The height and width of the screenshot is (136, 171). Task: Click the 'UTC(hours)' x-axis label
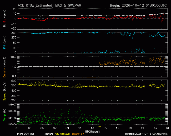[92, 132]
